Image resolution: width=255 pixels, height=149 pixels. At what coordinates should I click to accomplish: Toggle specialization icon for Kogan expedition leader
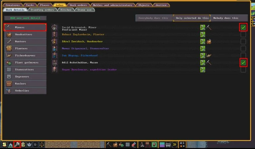coord(203,70)
